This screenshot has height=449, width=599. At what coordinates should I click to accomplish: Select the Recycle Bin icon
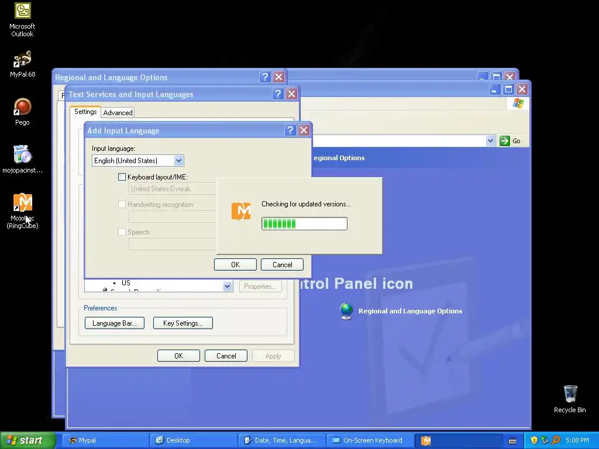[570, 399]
